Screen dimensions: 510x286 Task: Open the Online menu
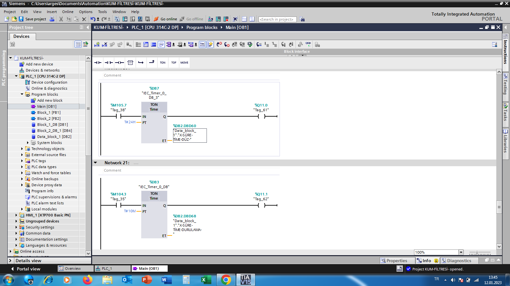[68, 12]
